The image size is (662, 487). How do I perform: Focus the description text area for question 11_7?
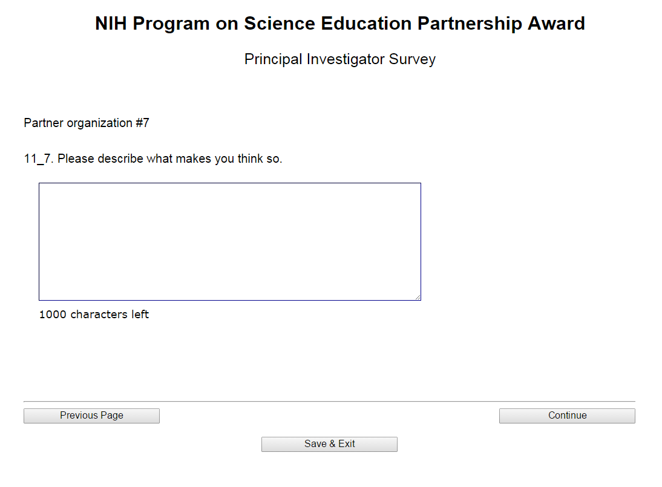[x=230, y=241]
